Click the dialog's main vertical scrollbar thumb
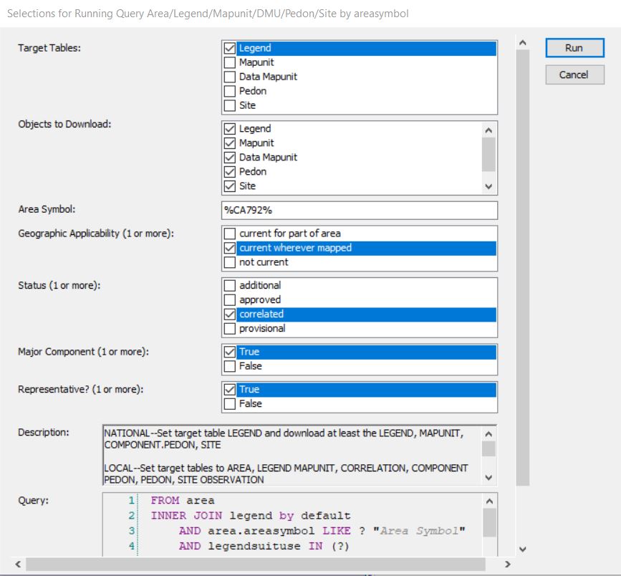Image resolution: width=621 pixels, height=576 pixels. (x=523, y=267)
